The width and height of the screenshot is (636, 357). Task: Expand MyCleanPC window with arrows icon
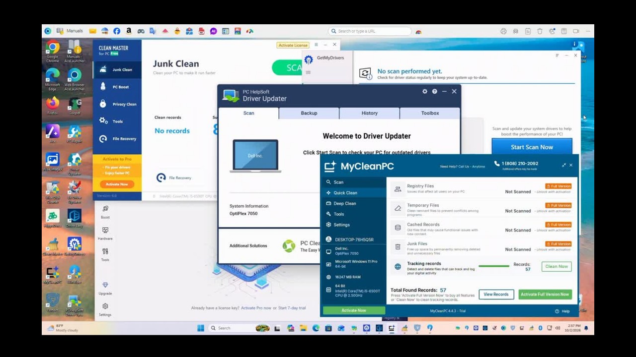point(564,165)
